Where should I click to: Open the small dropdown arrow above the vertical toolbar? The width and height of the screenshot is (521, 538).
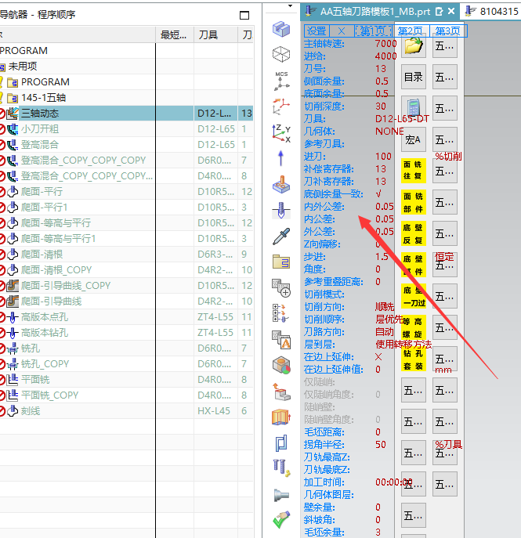point(291,5)
